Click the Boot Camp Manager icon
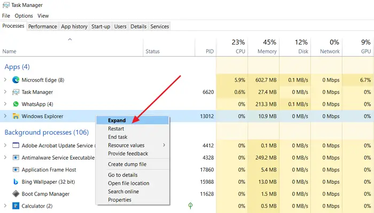Screen dimensions: 374x213 tap(15, 194)
